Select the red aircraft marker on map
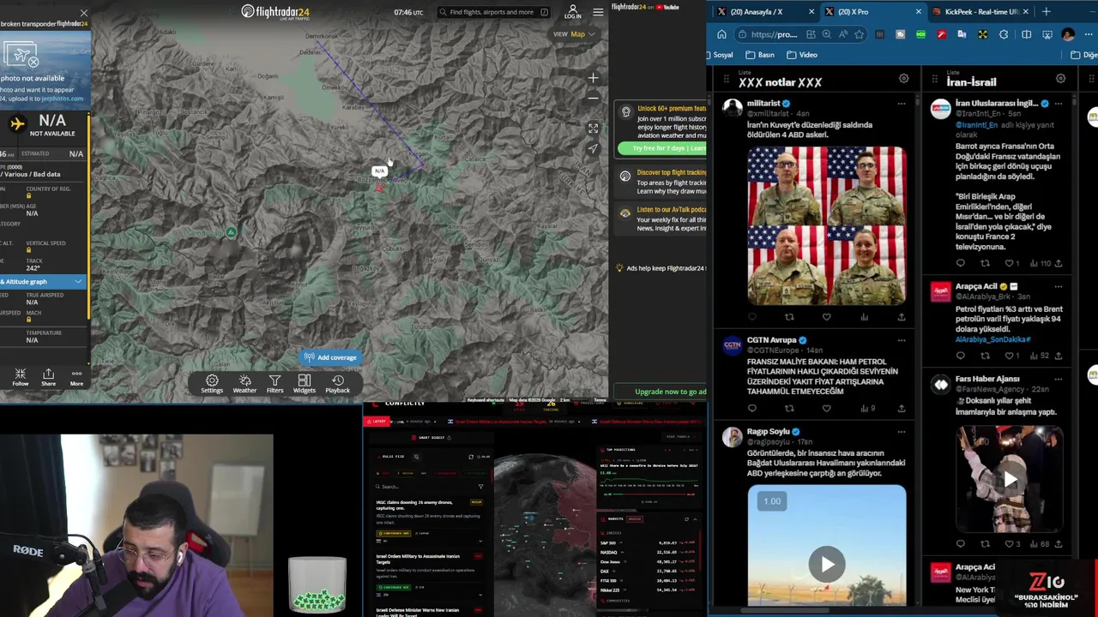Image resolution: width=1098 pixels, height=617 pixels. click(x=379, y=188)
